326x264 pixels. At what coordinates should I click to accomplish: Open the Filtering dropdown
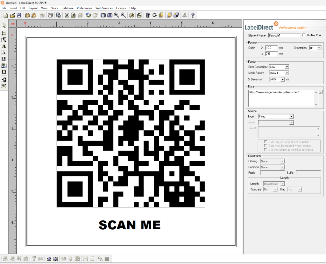click(x=283, y=161)
